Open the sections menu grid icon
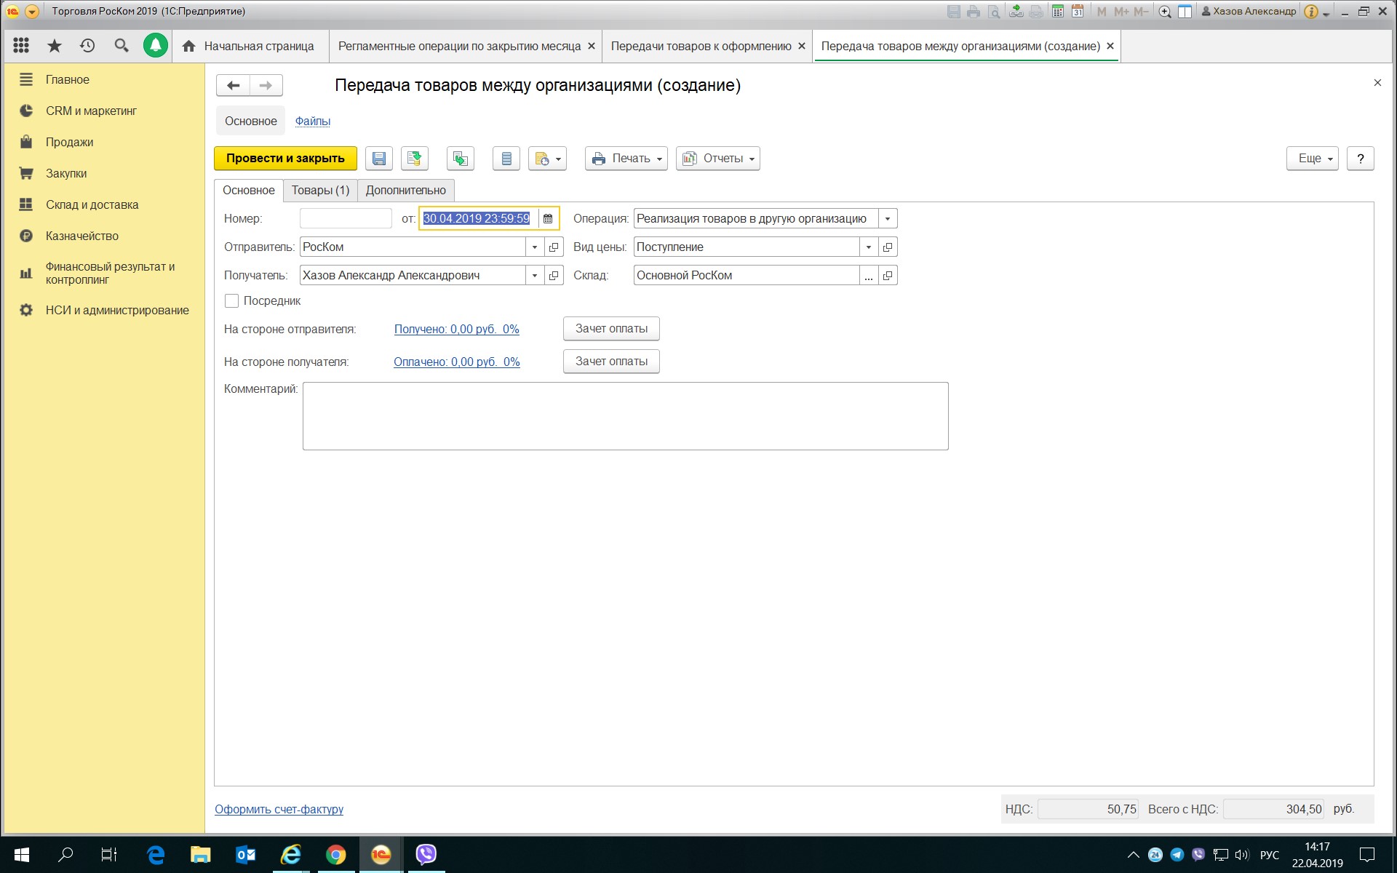 pyautogui.click(x=21, y=46)
